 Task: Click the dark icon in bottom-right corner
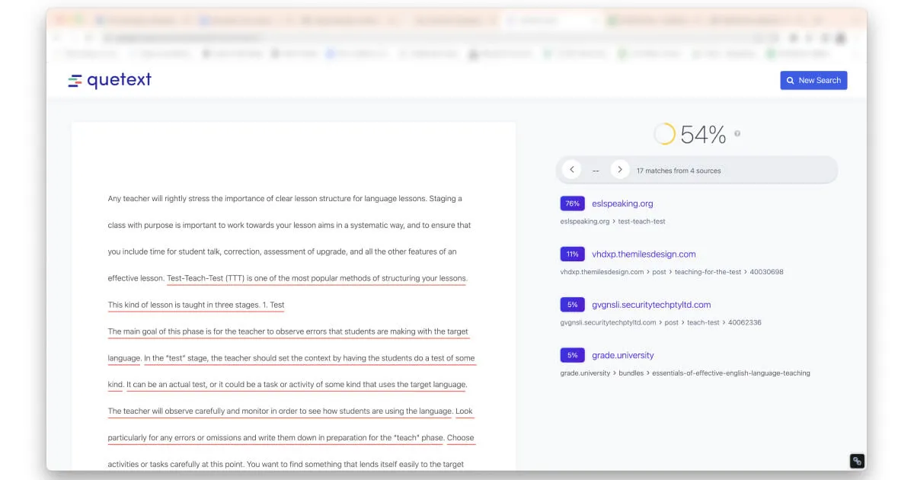[857, 461]
